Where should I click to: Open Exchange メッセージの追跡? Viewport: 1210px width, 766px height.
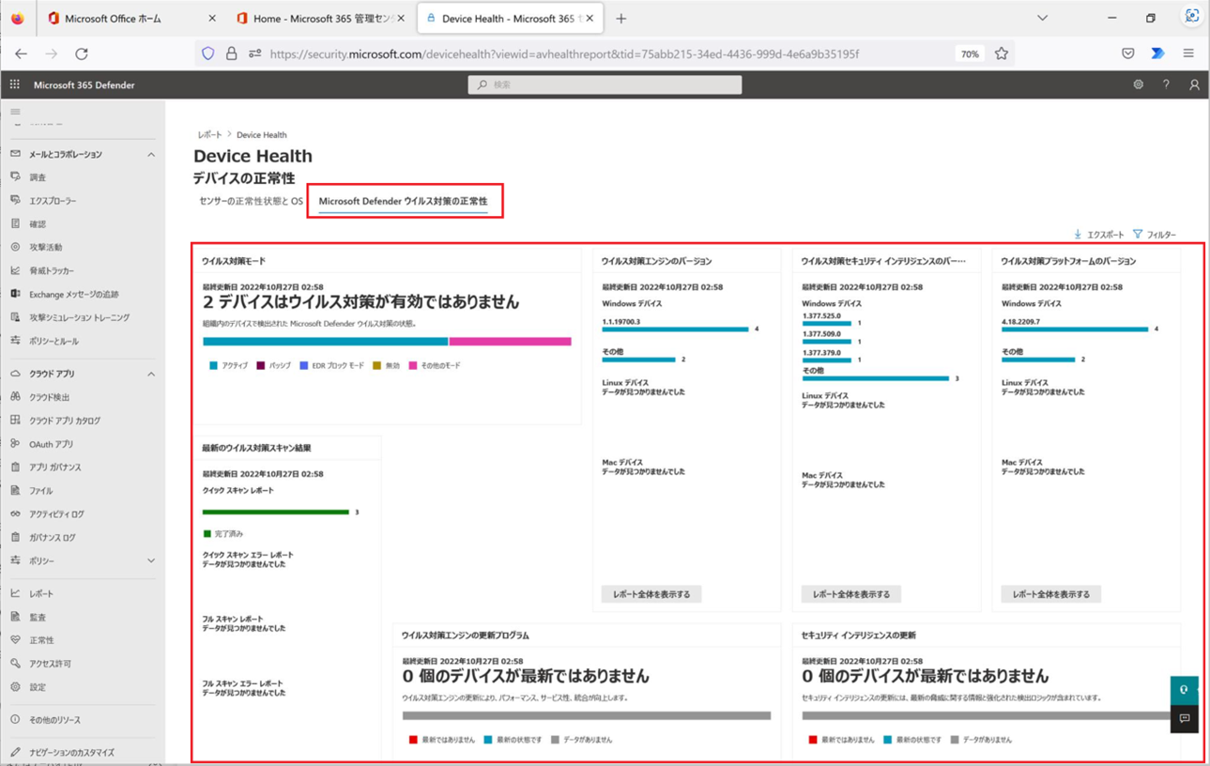point(73,295)
